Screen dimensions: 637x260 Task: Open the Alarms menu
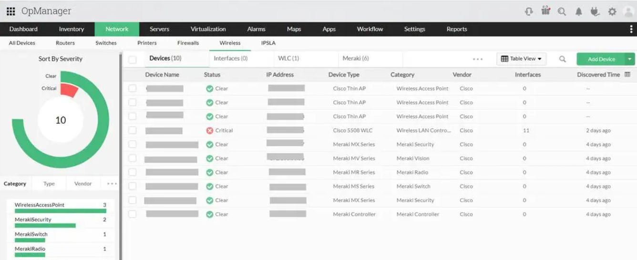(256, 29)
